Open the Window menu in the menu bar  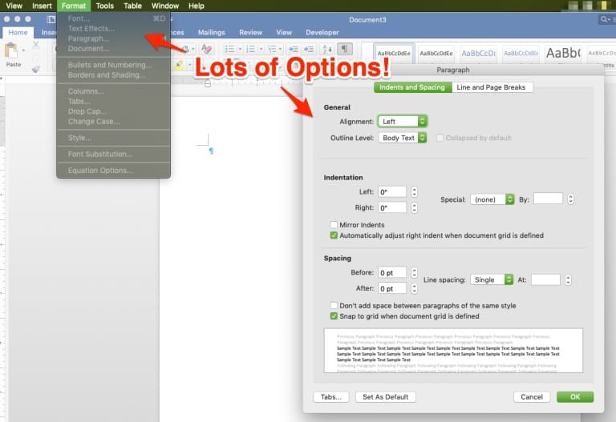click(x=165, y=6)
